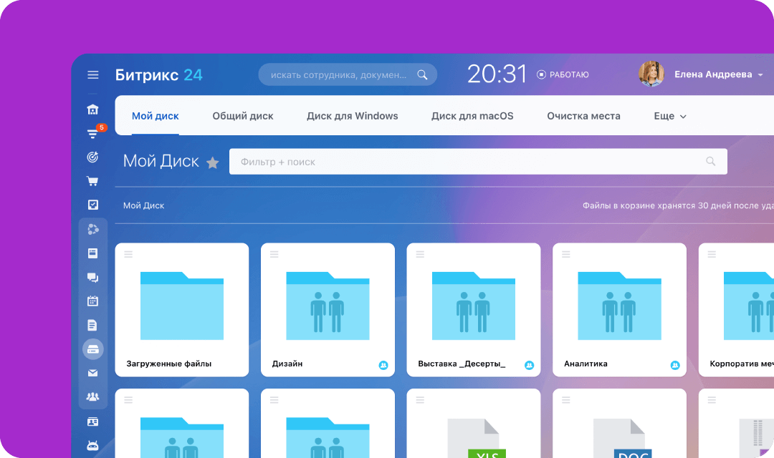
Task: Open the tasks checkmark icon in sidebar
Action: (92, 205)
